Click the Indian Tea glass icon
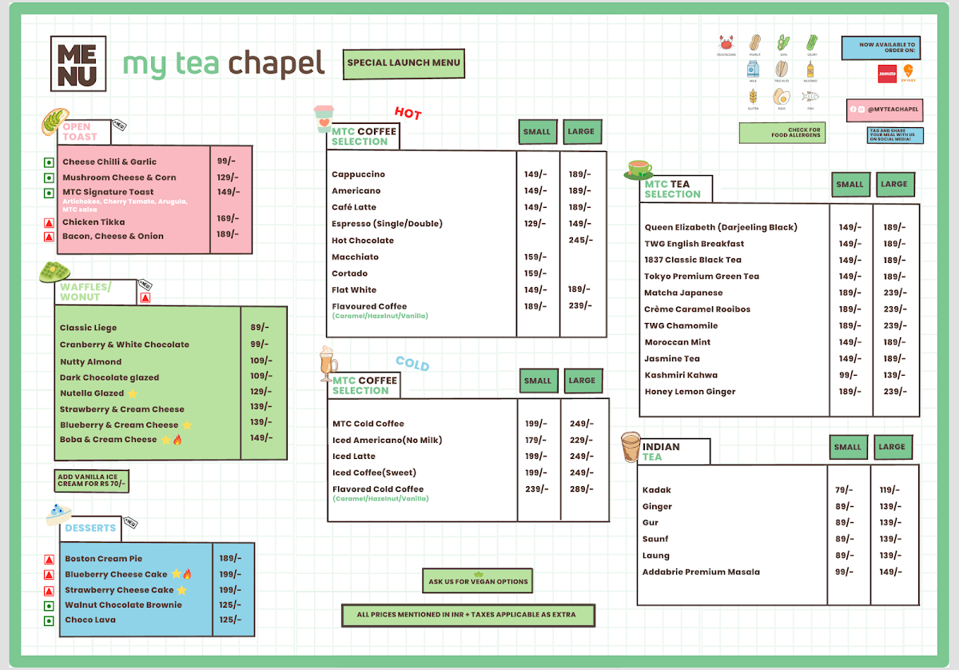Image resolution: width=959 pixels, height=670 pixels. tap(631, 446)
